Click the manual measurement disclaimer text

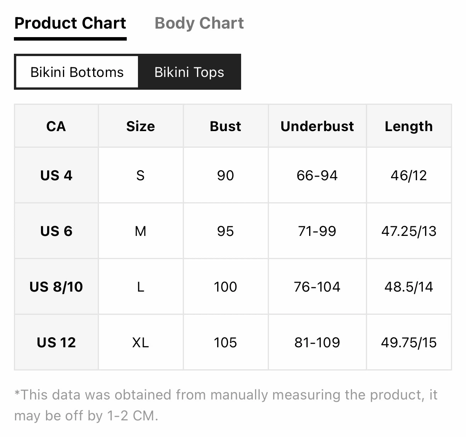[x=226, y=405]
